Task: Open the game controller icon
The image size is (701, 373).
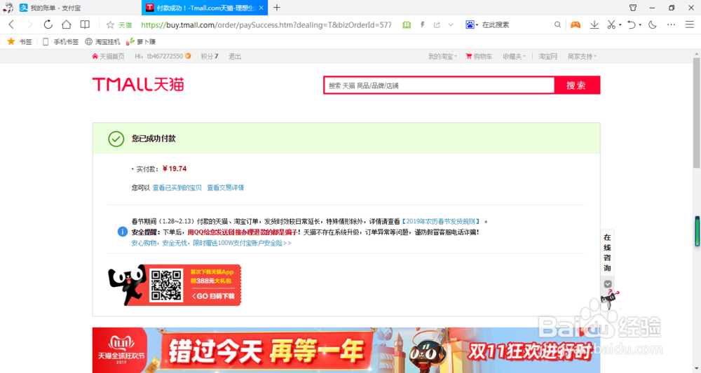Action: [x=576, y=25]
